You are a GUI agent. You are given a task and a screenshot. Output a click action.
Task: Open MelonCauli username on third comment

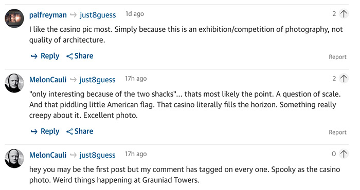click(48, 155)
